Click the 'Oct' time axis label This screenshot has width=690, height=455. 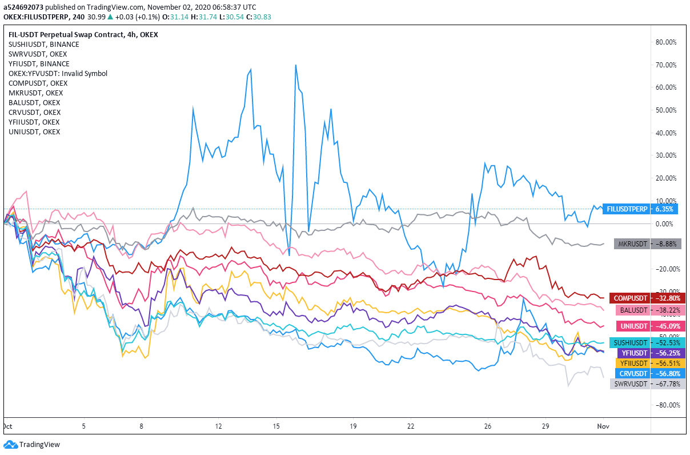[x=7, y=426]
